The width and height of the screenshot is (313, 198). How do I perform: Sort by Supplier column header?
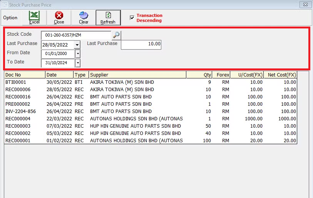point(137,75)
